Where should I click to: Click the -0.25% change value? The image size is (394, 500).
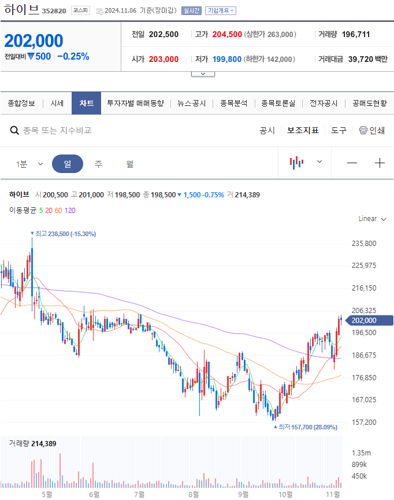pyautogui.click(x=73, y=57)
